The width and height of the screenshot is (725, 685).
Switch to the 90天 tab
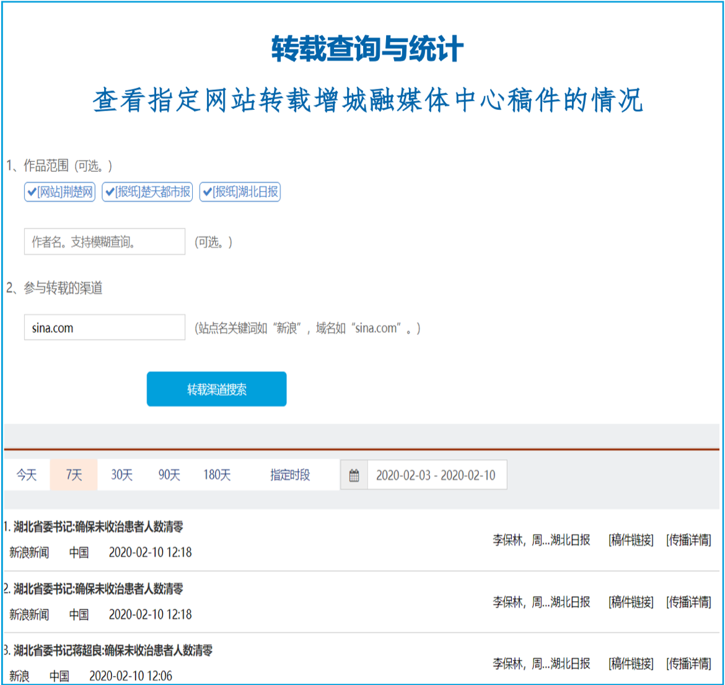click(169, 475)
